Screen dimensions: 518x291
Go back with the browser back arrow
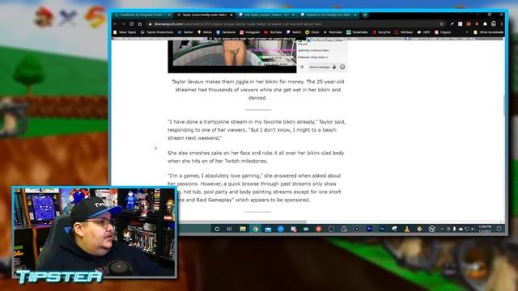coord(115,24)
